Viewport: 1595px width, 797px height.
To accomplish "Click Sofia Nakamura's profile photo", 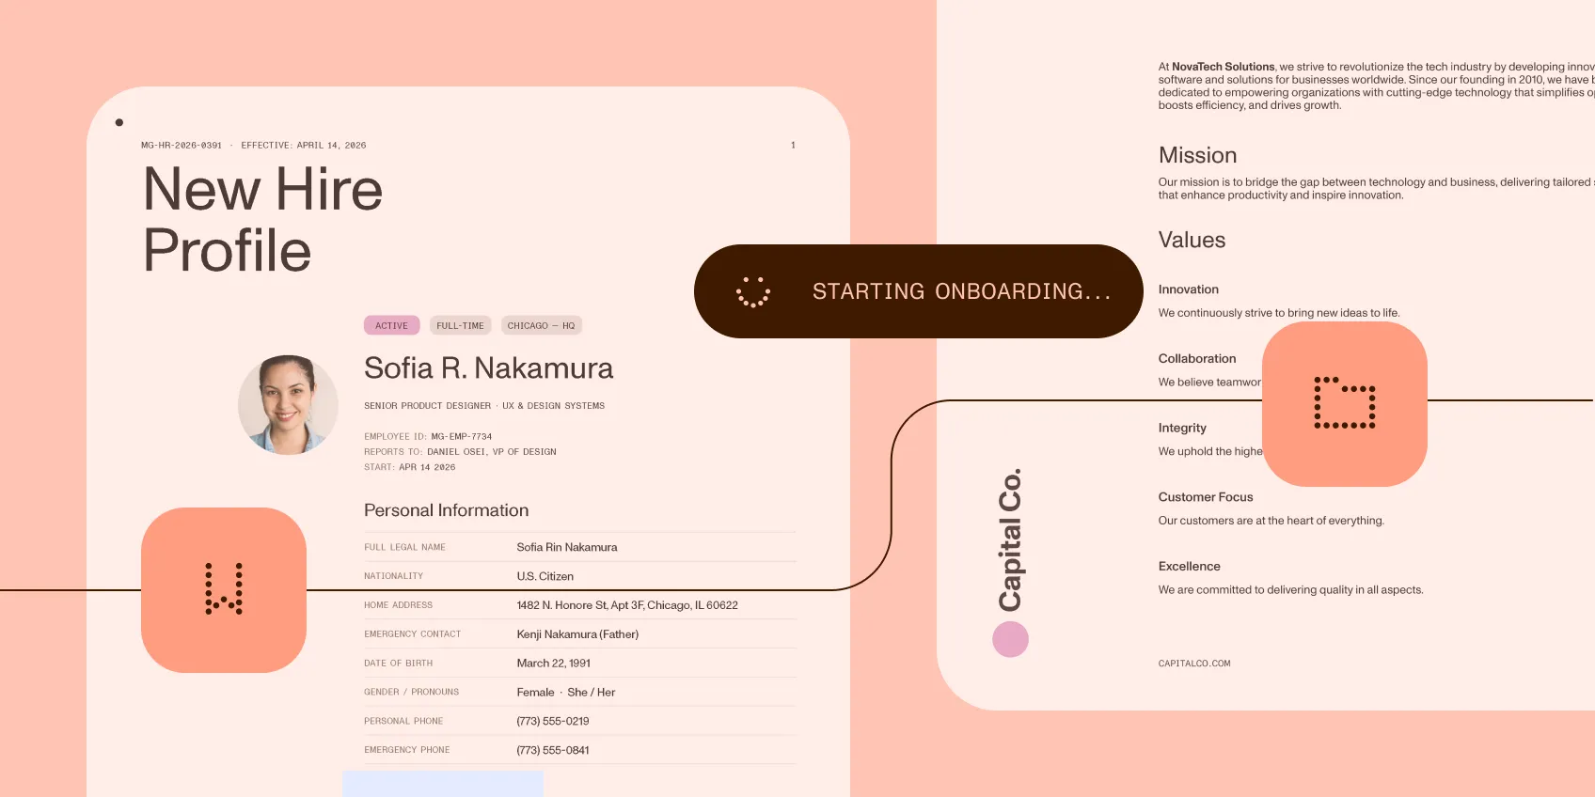I will [x=288, y=405].
